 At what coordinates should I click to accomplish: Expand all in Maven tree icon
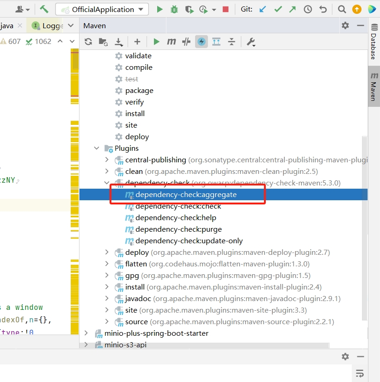tap(216, 42)
